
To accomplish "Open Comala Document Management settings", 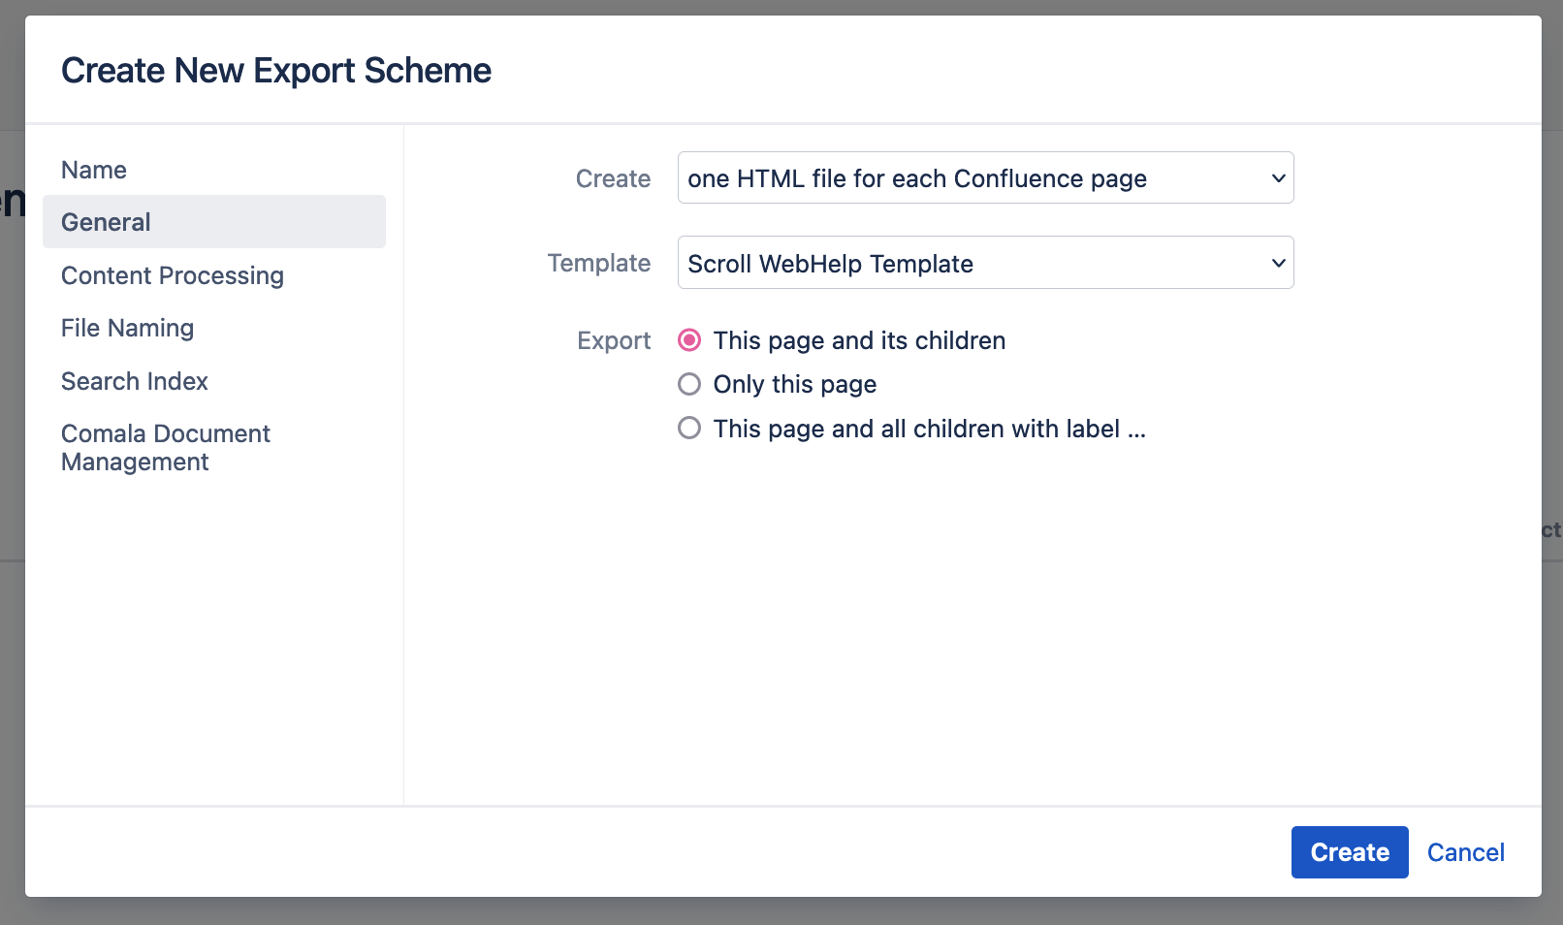I will (166, 447).
